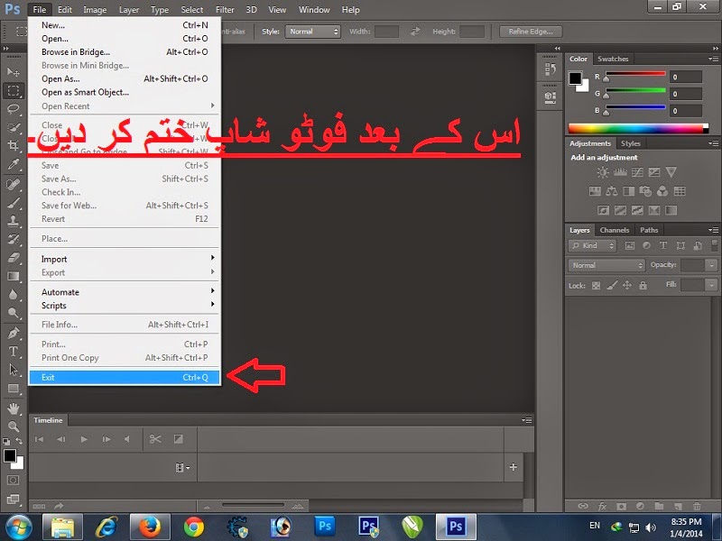This screenshot has width=722, height=541.
Task: Select the Rectangular Marquee tool
Action: click(x=14, y=91)
